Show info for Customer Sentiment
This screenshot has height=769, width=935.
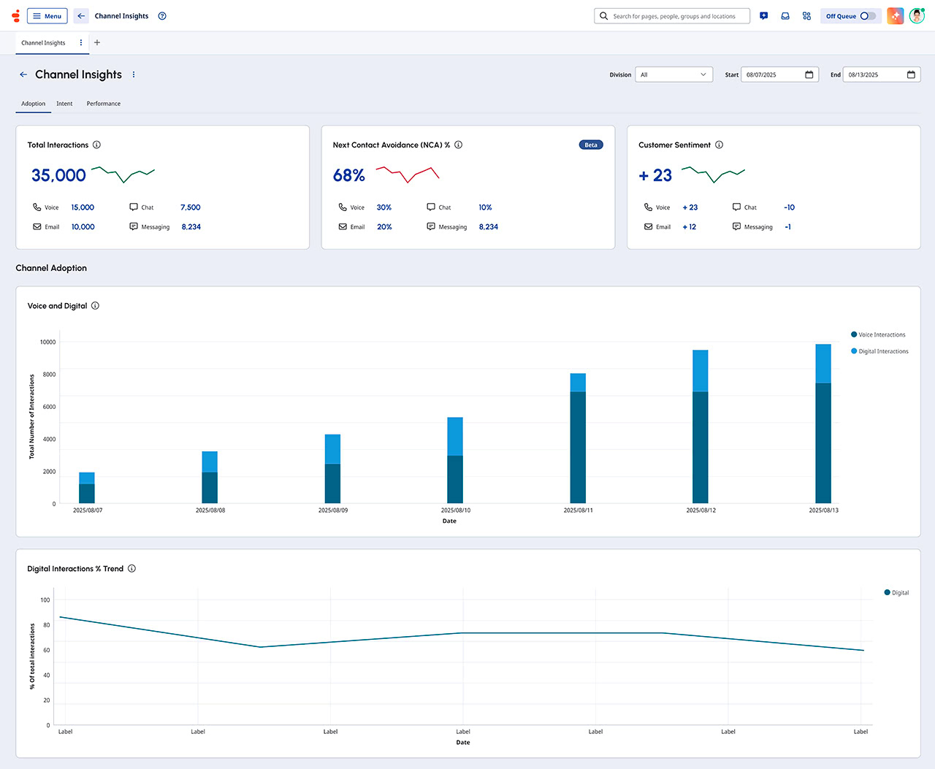(x=719, y=145)
